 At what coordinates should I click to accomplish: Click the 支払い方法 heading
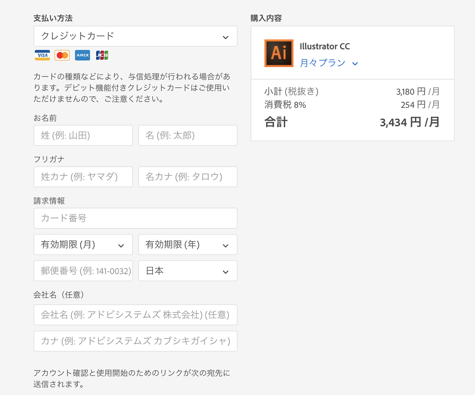[53, 18]
